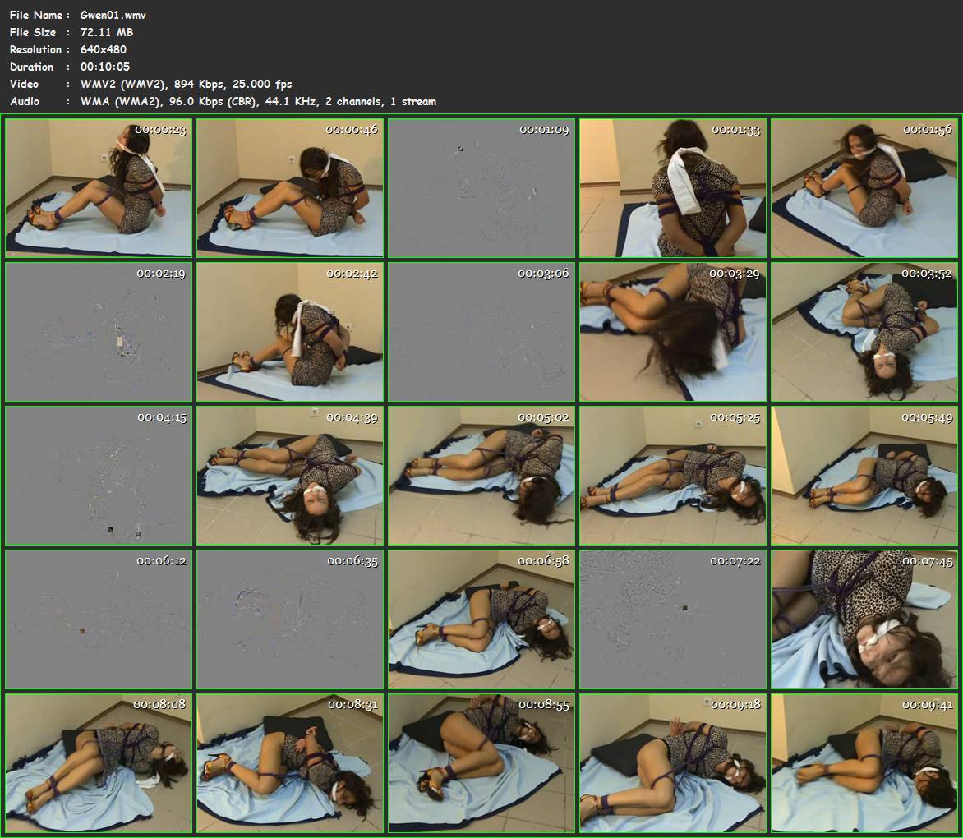Select the gray frame at 00:06:35

point(290,619)
